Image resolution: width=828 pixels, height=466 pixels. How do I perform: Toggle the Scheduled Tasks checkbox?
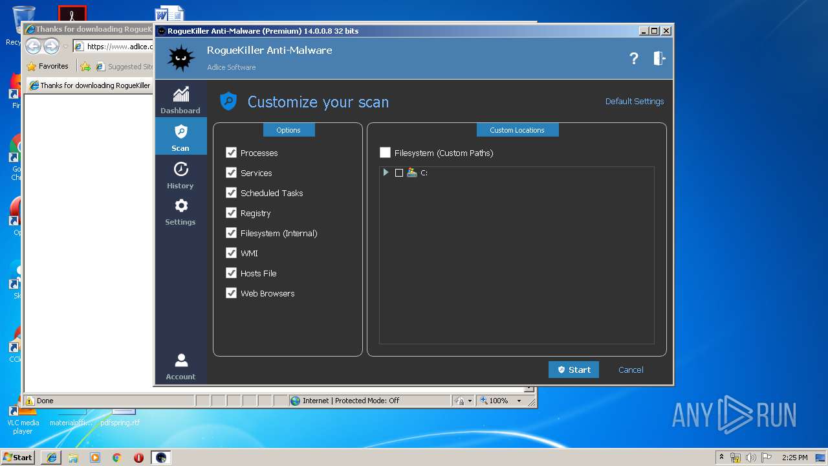231,193
